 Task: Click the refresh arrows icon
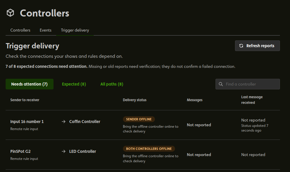[241, 46]
